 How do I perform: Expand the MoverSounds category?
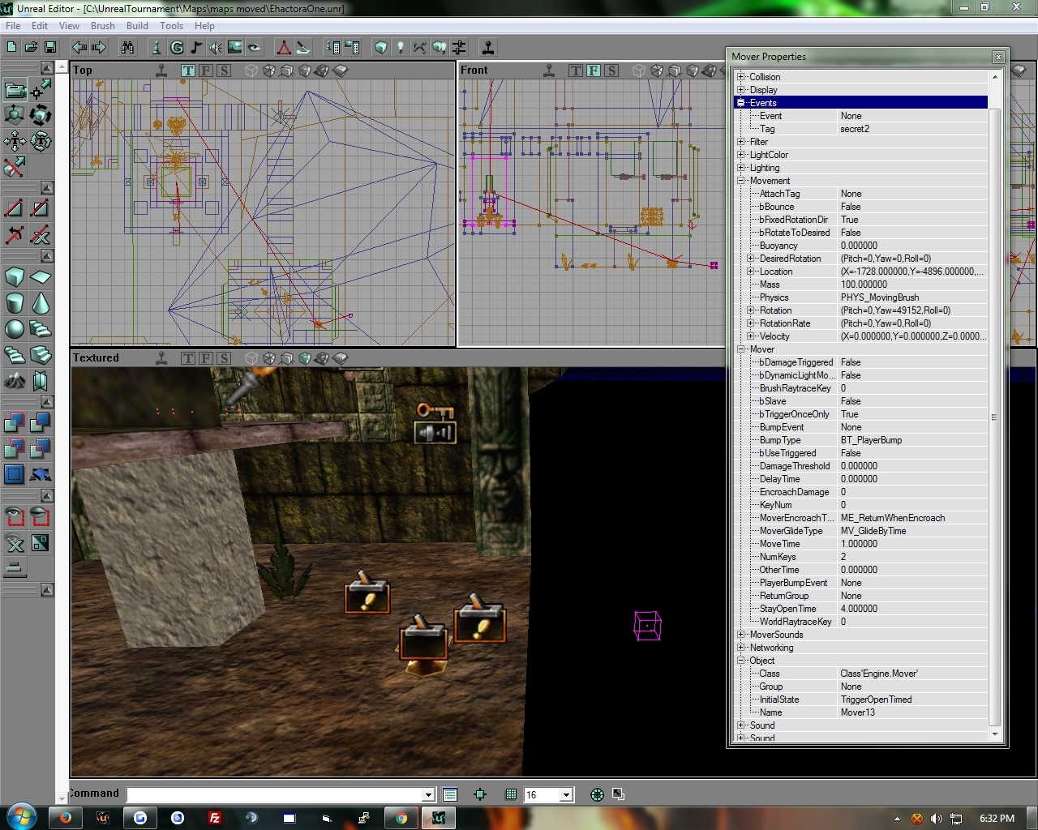[x=741, y=635]
